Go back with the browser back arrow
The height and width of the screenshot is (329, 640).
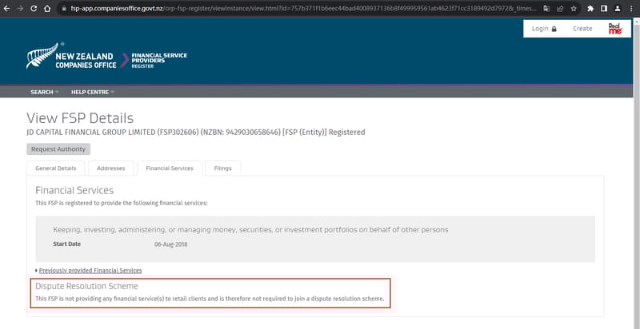point(7,8)
